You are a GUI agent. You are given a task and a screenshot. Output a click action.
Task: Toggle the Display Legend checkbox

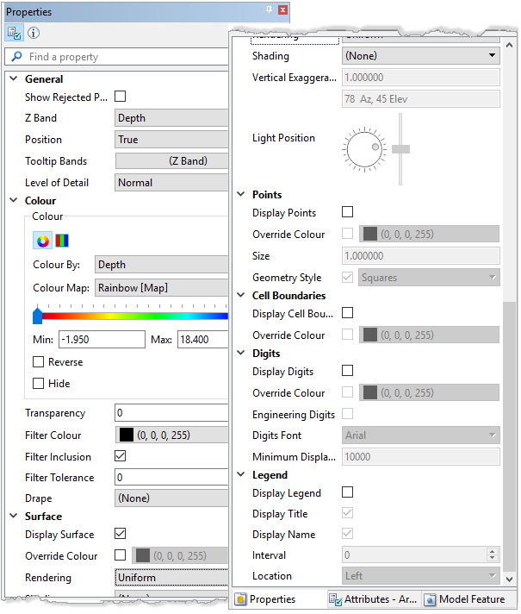click(348, 493)
